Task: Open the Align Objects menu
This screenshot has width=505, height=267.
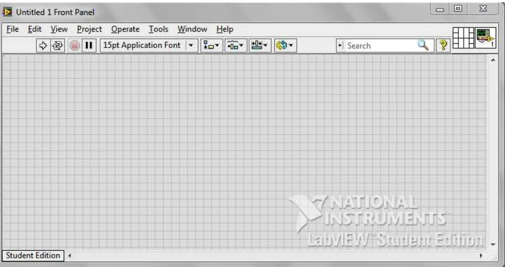Action: click(212, 45)
